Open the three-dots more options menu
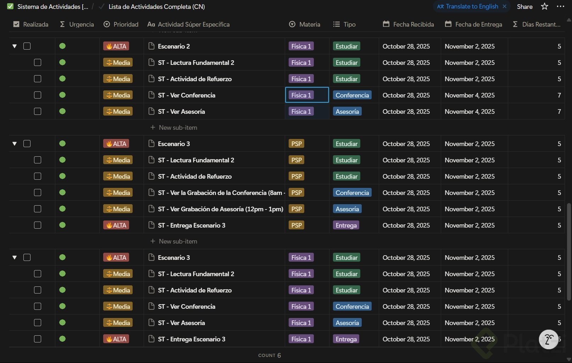 point(561,6)
